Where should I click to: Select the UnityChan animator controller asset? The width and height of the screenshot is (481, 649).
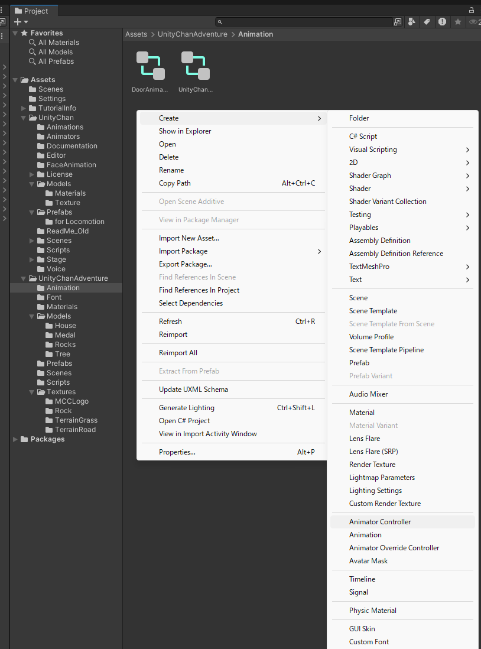click(195, 66)
